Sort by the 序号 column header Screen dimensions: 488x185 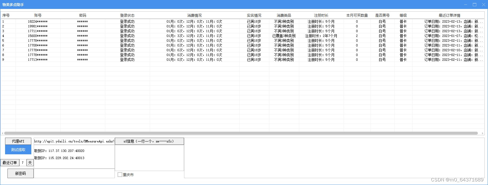click(6, 15)
